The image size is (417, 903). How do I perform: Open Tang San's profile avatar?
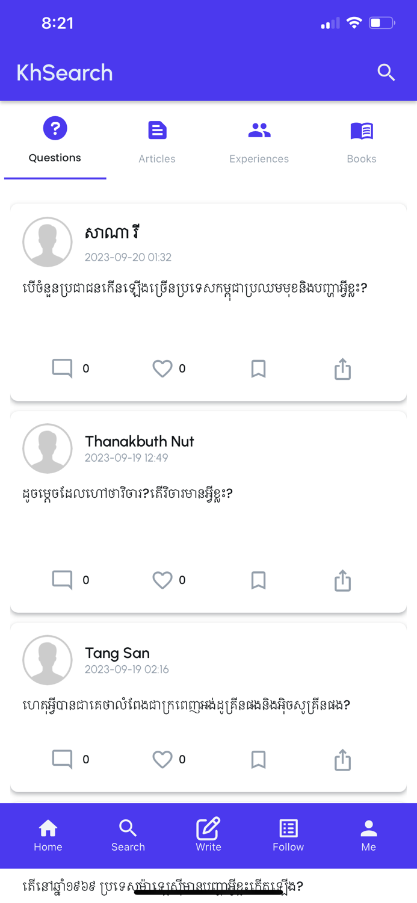click(x=48, y=660)
